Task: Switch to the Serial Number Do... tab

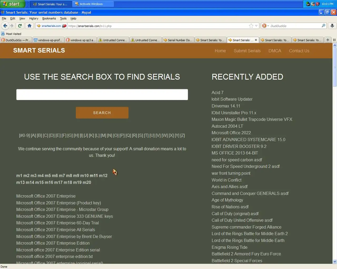Action: click(178, 40)
